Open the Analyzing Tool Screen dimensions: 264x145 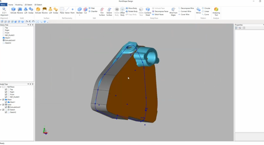pos(216,11)
